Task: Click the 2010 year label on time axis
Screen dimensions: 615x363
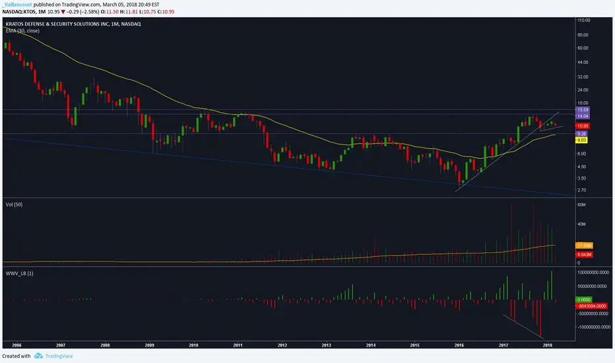Action: tap(193, 345)
